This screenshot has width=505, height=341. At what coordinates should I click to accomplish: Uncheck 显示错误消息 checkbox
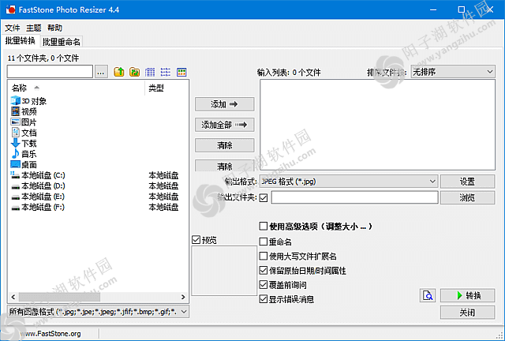pyautogui.click(x=264, y=299)
